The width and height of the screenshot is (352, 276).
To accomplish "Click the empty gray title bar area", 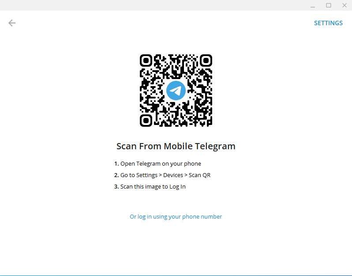I will tap(153, 5).
